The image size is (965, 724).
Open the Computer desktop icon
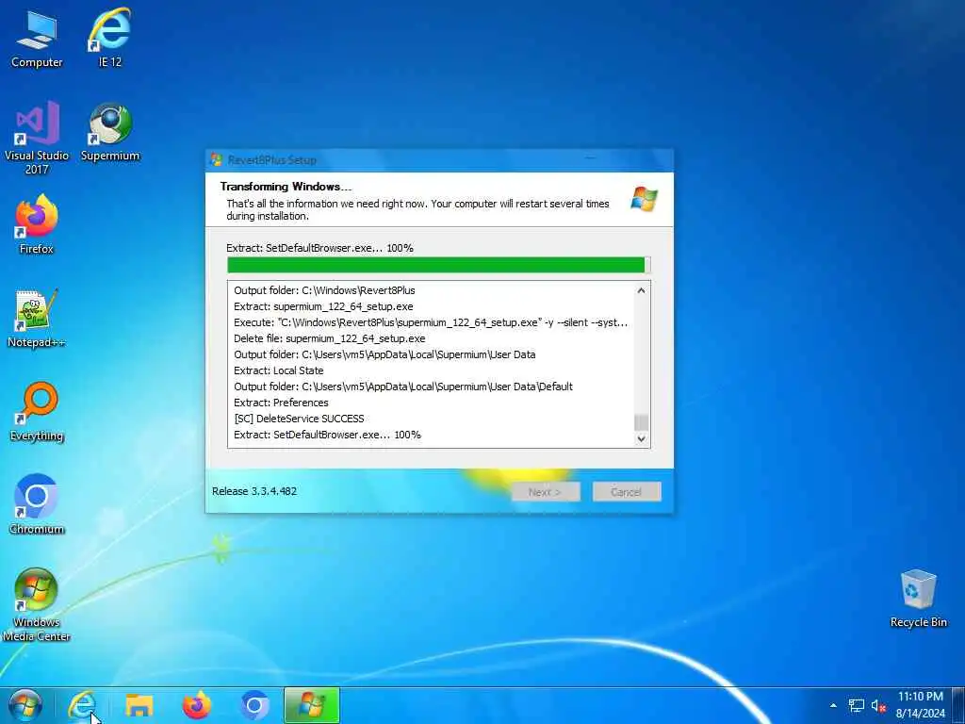point(37,38)
